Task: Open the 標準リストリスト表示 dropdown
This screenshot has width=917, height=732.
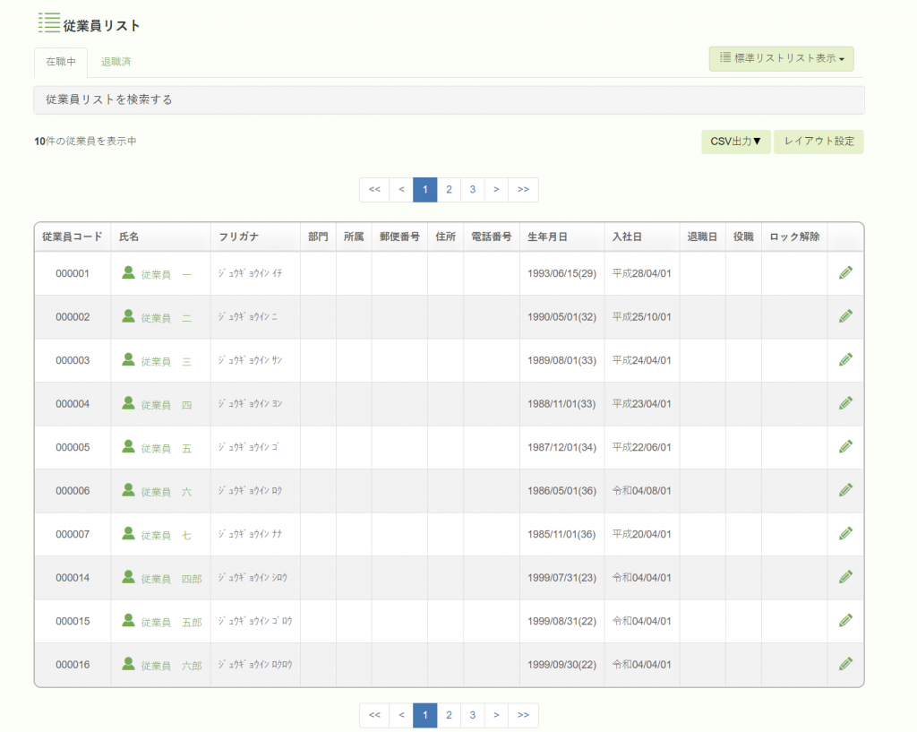Action: (781, 58)
